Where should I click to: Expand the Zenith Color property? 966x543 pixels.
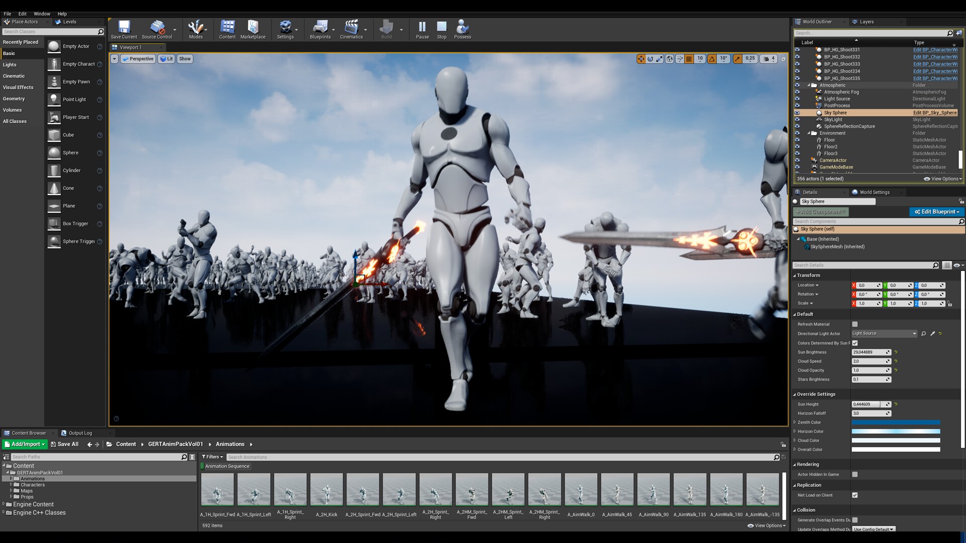[795, 422]
